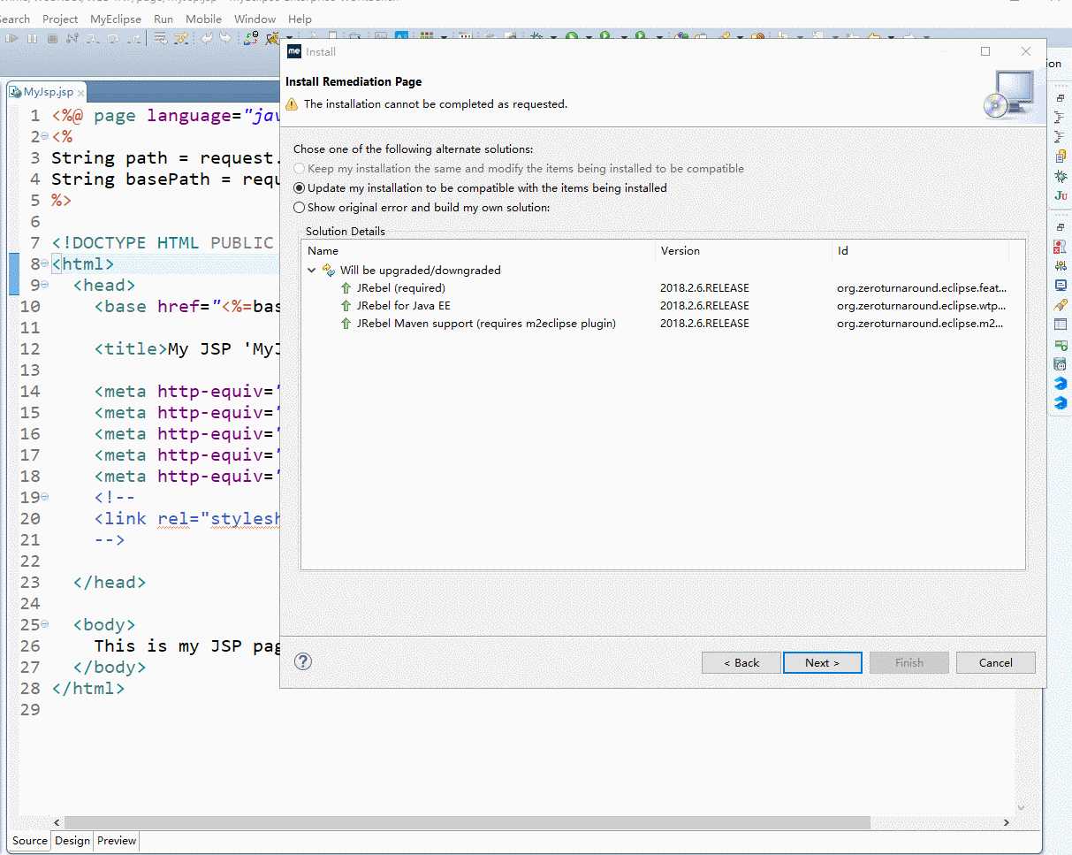Click the editor horizontal scrollbar right arrow
The width and height of the screenshot is (1072, 855).
1007,822
